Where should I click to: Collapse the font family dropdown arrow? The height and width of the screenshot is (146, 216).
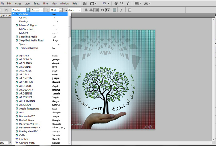(28, 10)
